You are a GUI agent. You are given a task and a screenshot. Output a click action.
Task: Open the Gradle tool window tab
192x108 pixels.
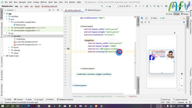191,13
